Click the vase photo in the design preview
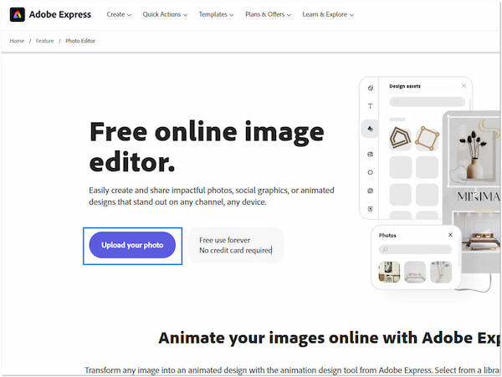 pyautogui.click(x=474, y=150)
